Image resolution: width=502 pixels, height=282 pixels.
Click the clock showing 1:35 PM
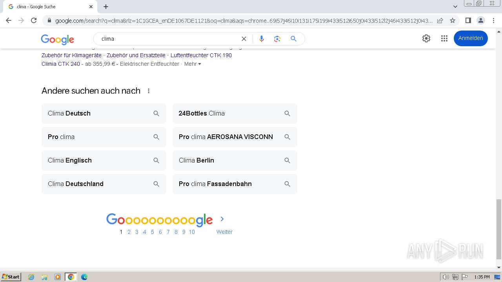[x=482, y=277]
